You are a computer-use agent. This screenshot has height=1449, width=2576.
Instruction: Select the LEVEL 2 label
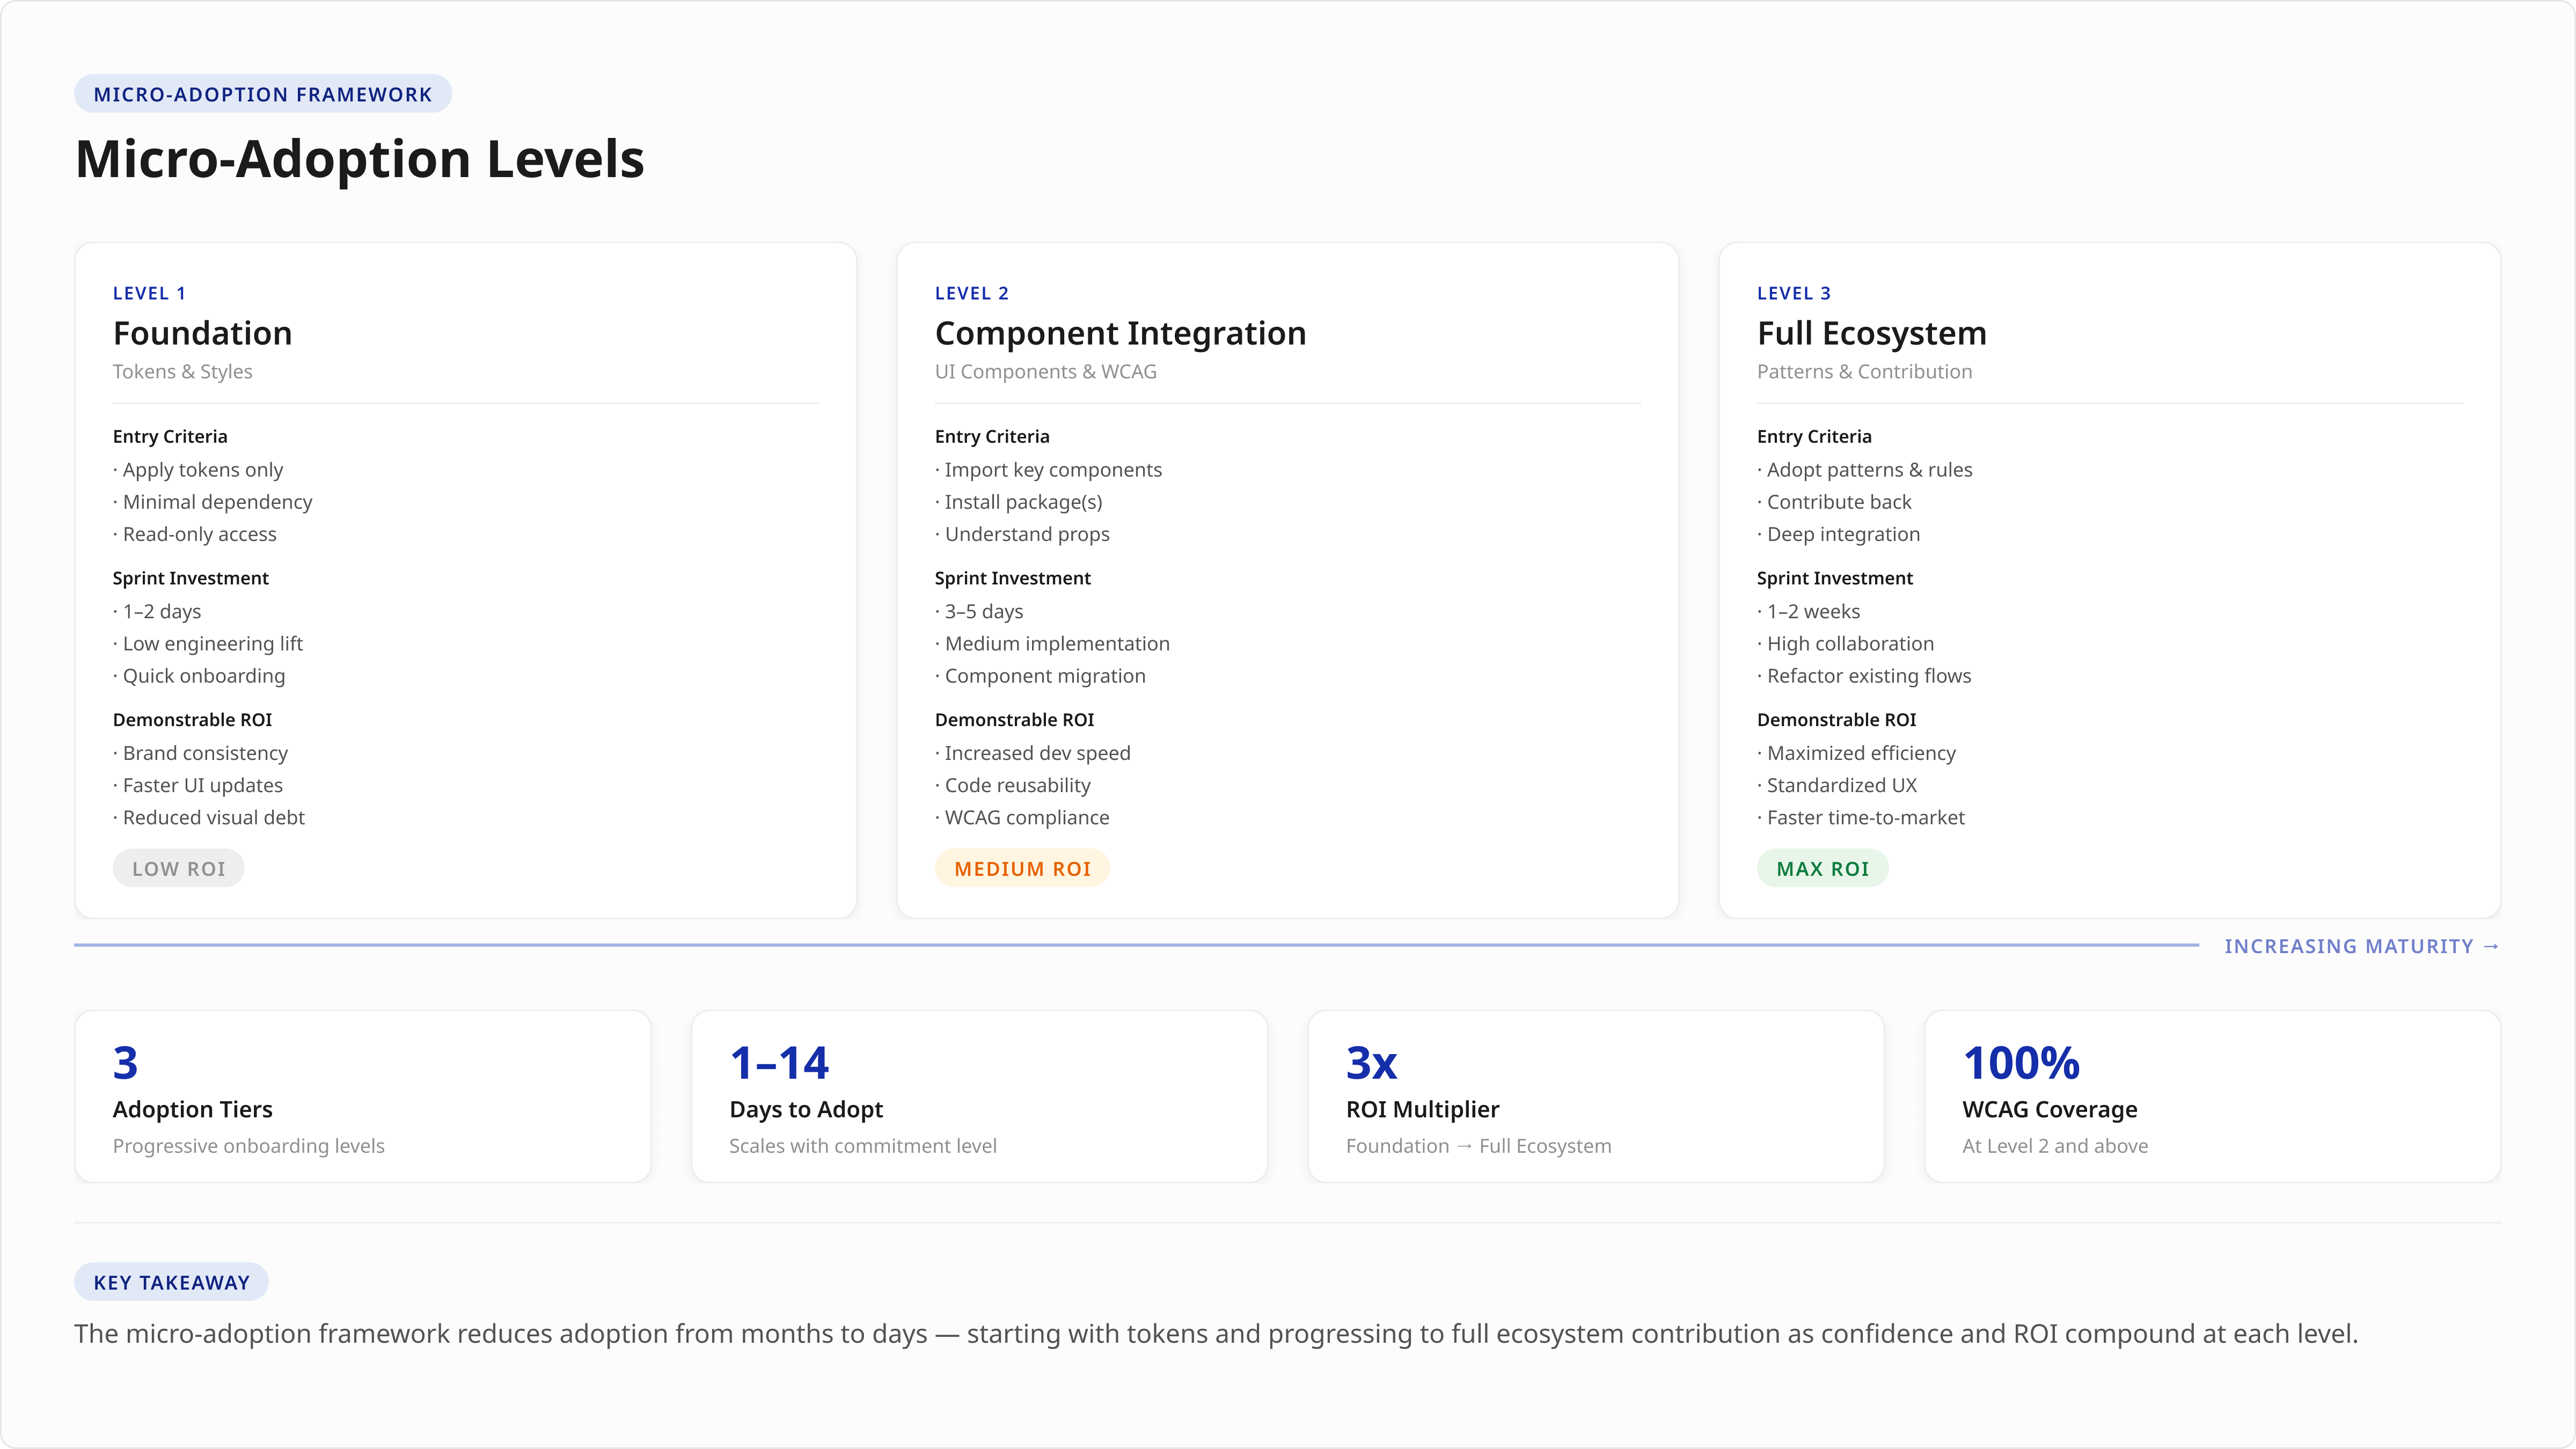tap(971, 292)
